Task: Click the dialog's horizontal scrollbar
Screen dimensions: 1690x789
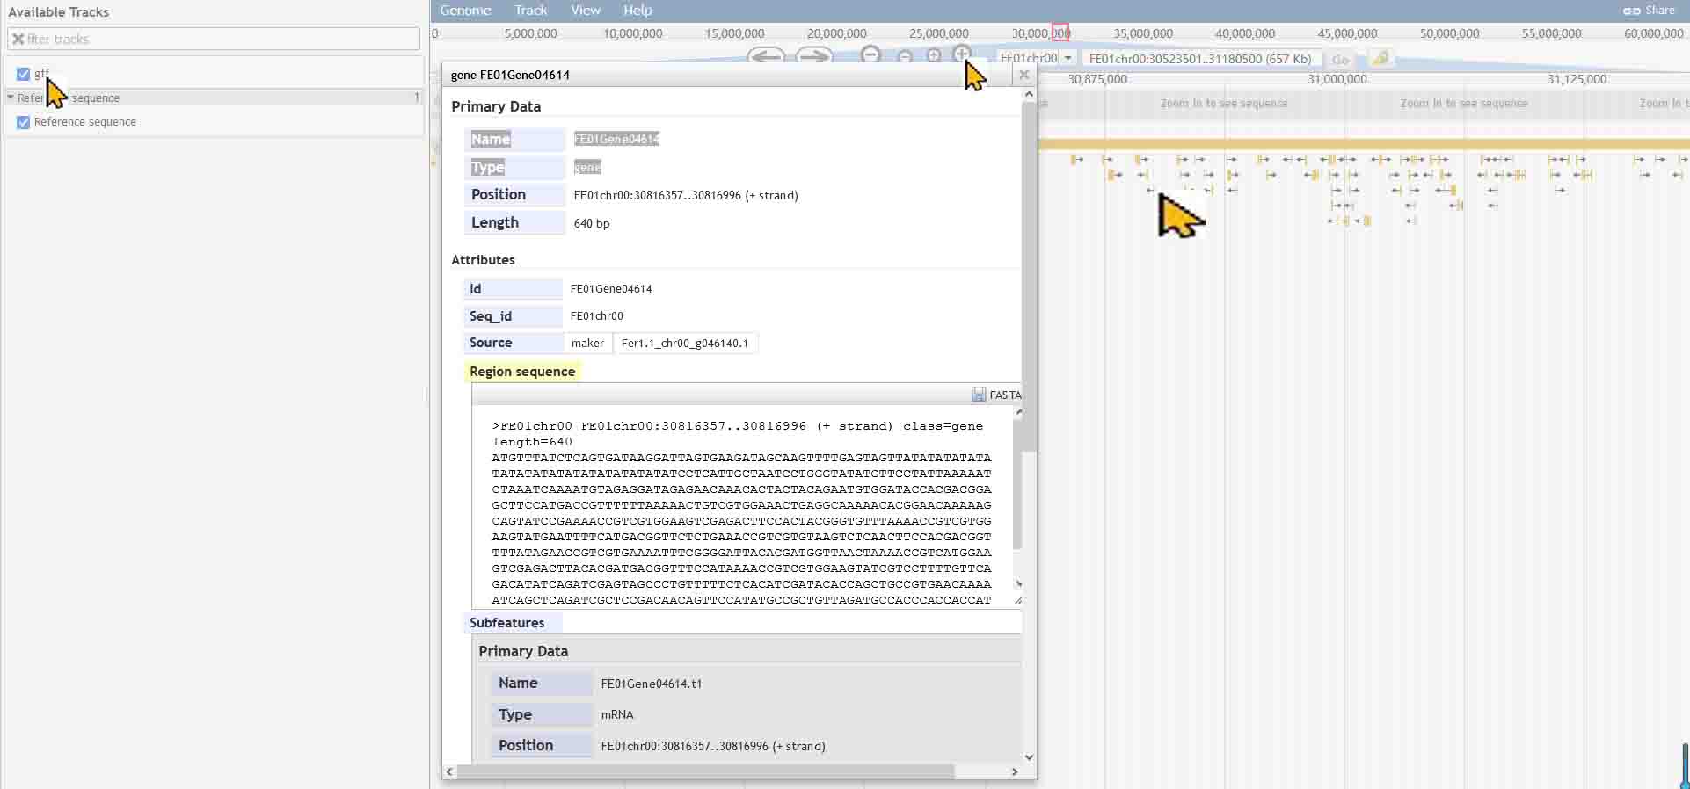Action: [703, 771]
